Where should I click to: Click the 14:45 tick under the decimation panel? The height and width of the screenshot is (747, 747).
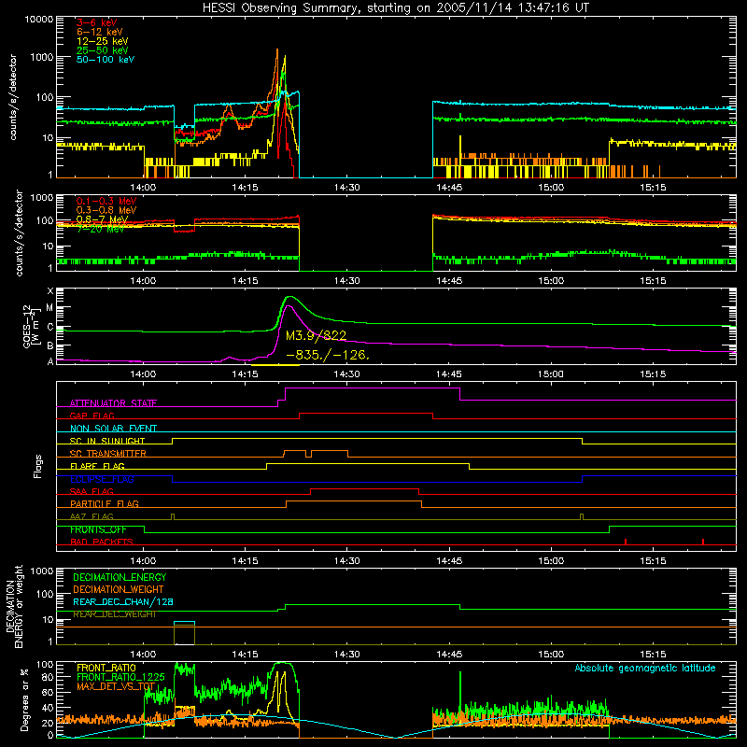pyautogui.click(x=449, y=655)
